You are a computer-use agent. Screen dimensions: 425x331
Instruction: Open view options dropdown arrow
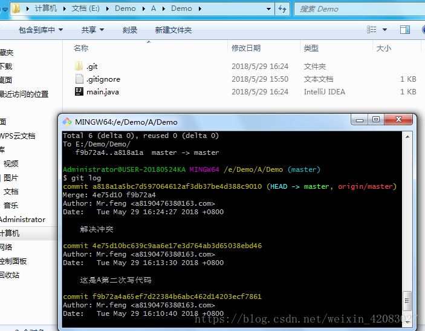click(384, 30)
